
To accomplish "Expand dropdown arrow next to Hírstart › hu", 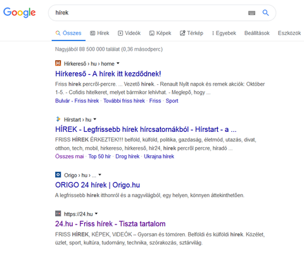I will (x=95, y=119).
